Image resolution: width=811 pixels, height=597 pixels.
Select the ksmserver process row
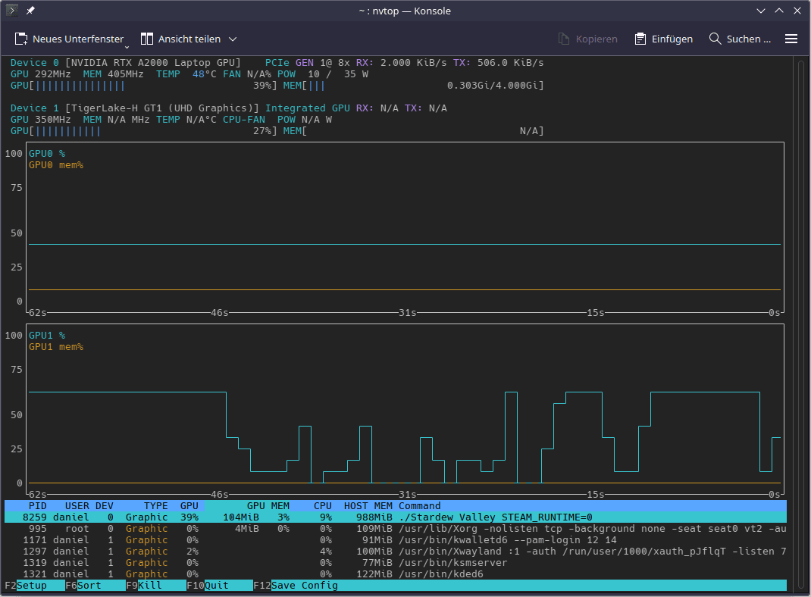click(x=396, y=562)
